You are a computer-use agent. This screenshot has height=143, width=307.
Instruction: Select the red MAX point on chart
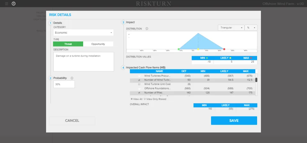(224, 49)
